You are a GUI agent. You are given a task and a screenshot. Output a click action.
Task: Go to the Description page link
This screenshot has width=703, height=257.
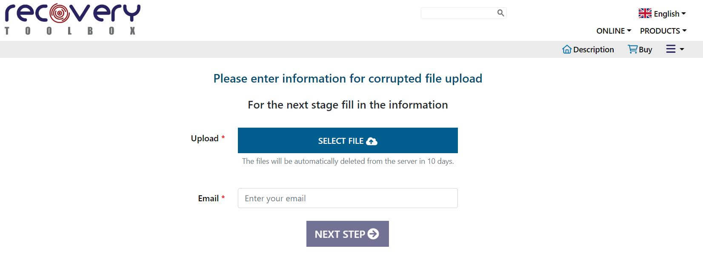pyautogui.click(x=593, y=50)
